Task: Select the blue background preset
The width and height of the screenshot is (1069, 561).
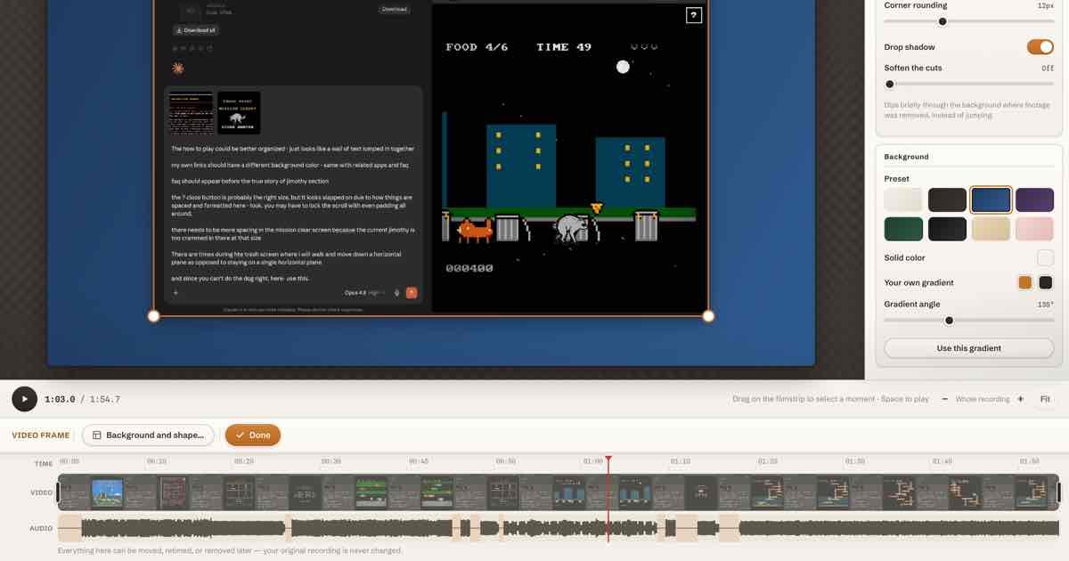Action: click(x=991, y=199)
